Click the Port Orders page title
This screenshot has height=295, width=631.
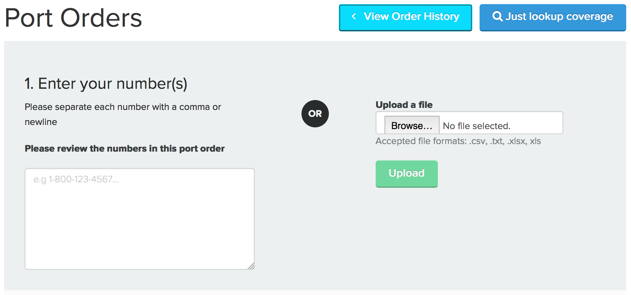[x=73, y=18]
